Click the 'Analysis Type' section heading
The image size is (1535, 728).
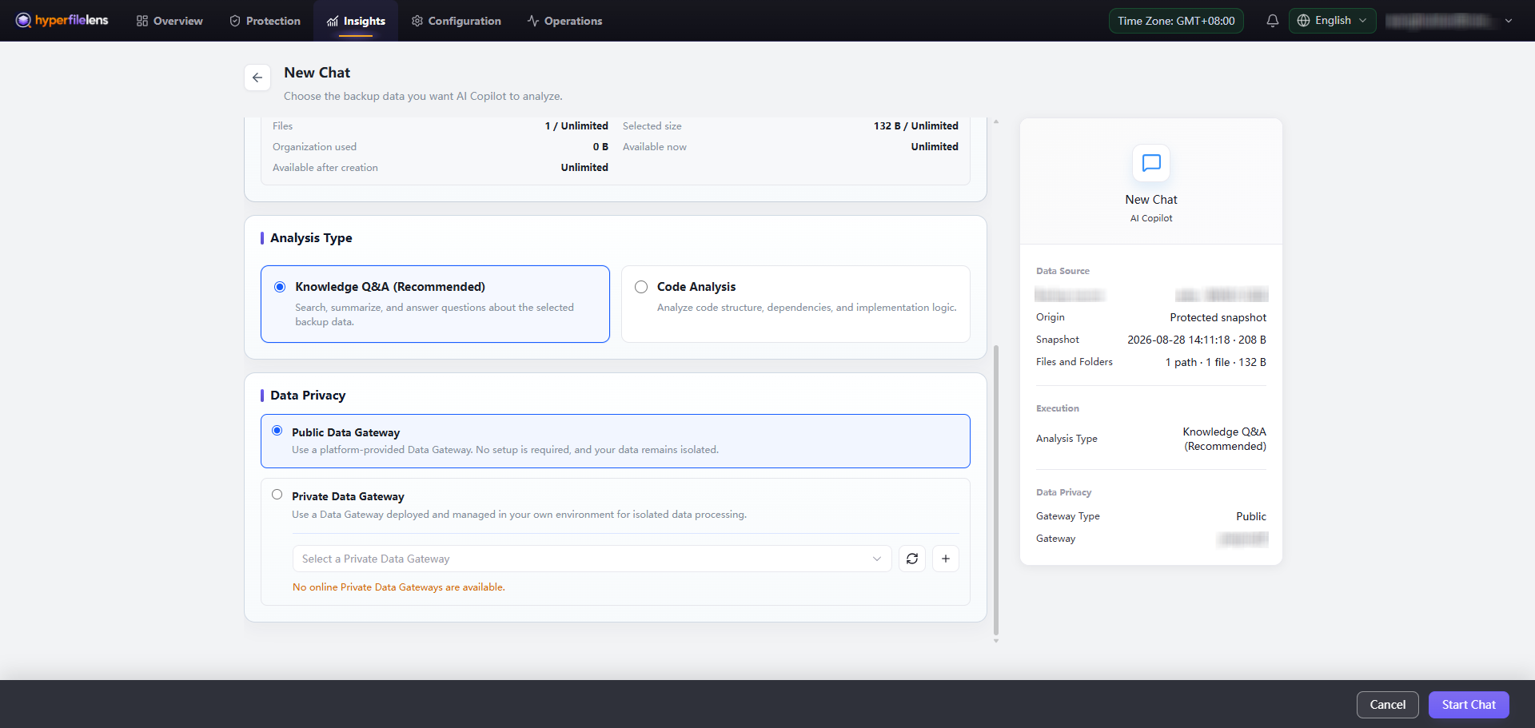(x=311, y=238)
